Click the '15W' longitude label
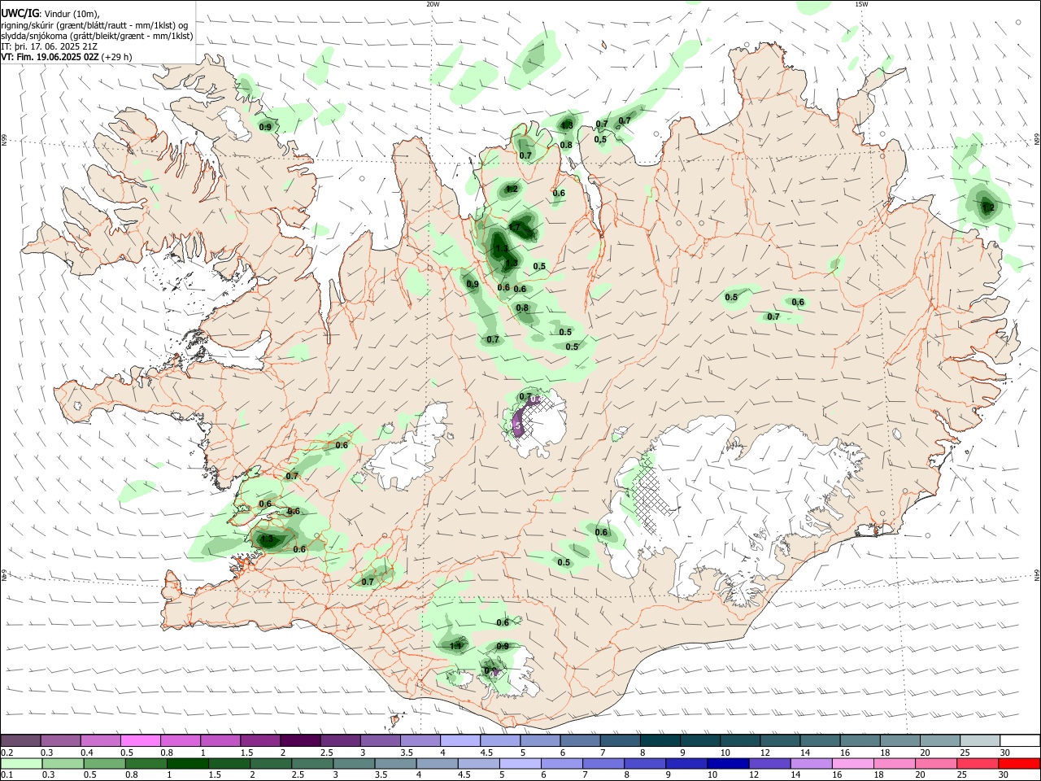Image resolution: width=1041 pixels, height=781 pixels. (x=861, y=4)
